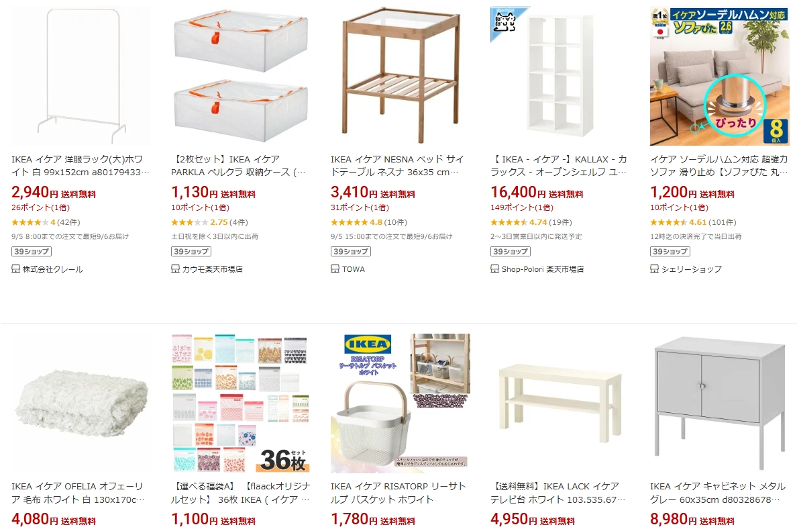Open the ソーデルハムン対応 sofa stopper title link
Screen dimensions: 797x529
coord(719,166)
